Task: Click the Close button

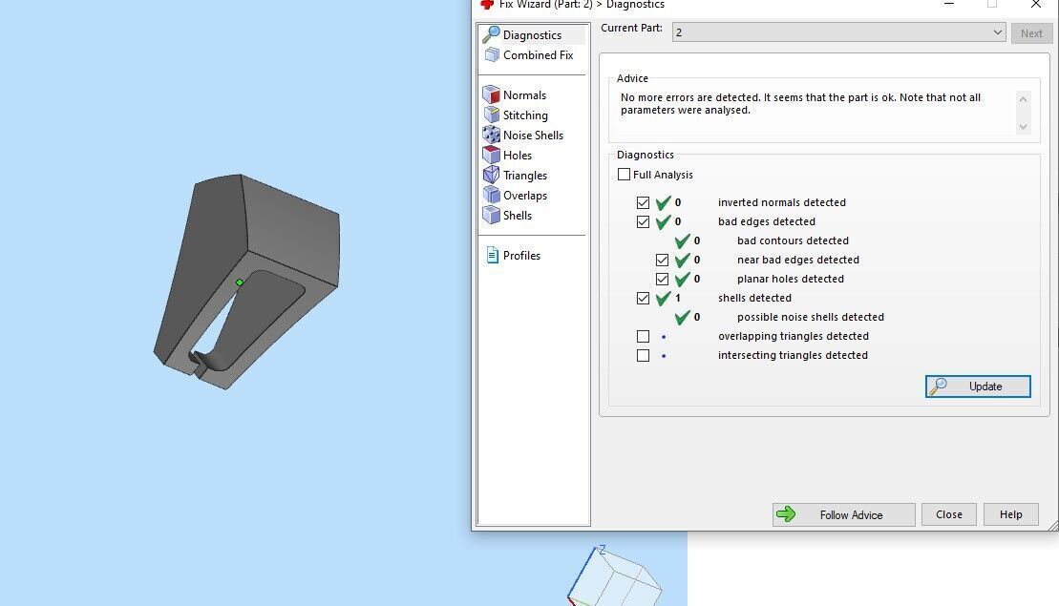Action: tap(949, 514)
